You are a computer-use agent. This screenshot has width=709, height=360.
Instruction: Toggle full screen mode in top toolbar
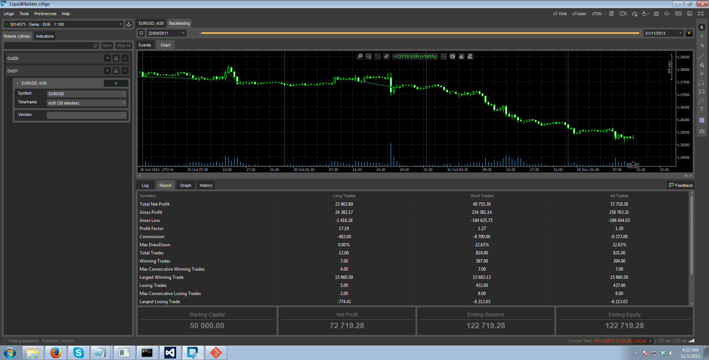coord(701,14)
